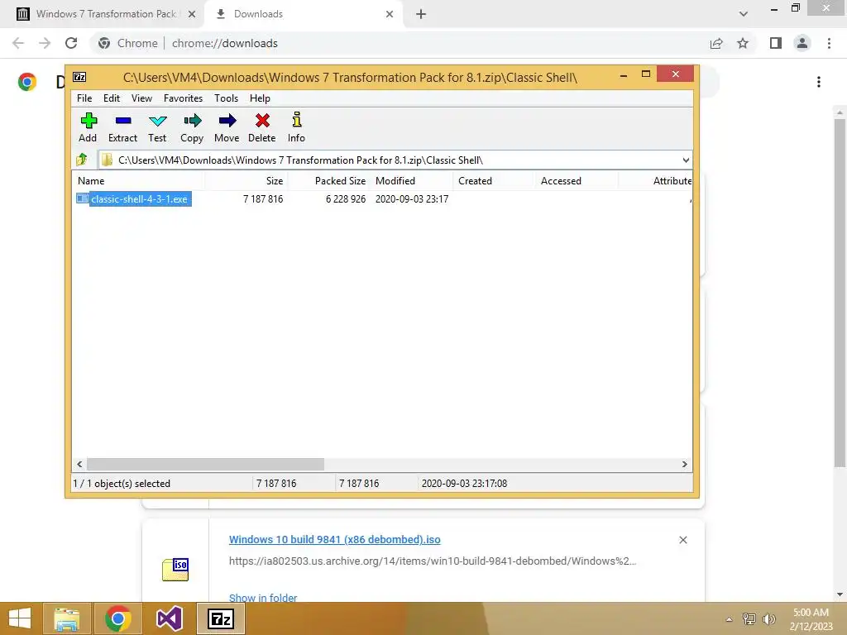Click the 6 228 926 packed size cell

coord(346,198)
